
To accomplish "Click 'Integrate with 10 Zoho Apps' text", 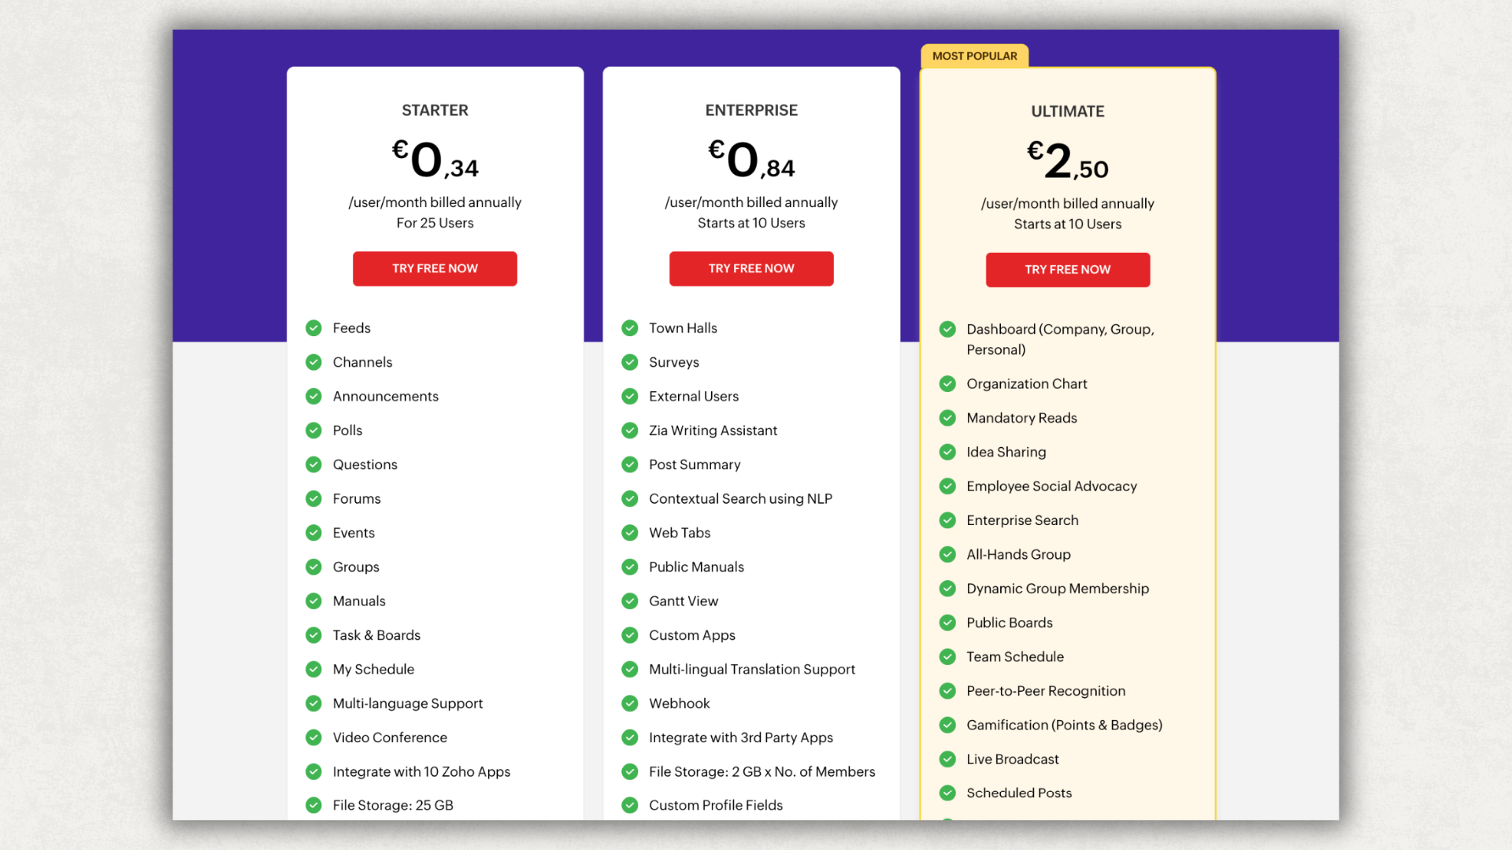I will click(421, 772).
